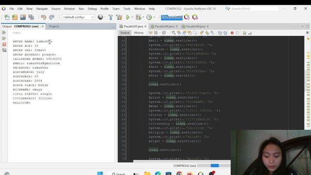Toggle Bookmark editor toolbar icon

[x=212, y=33]
